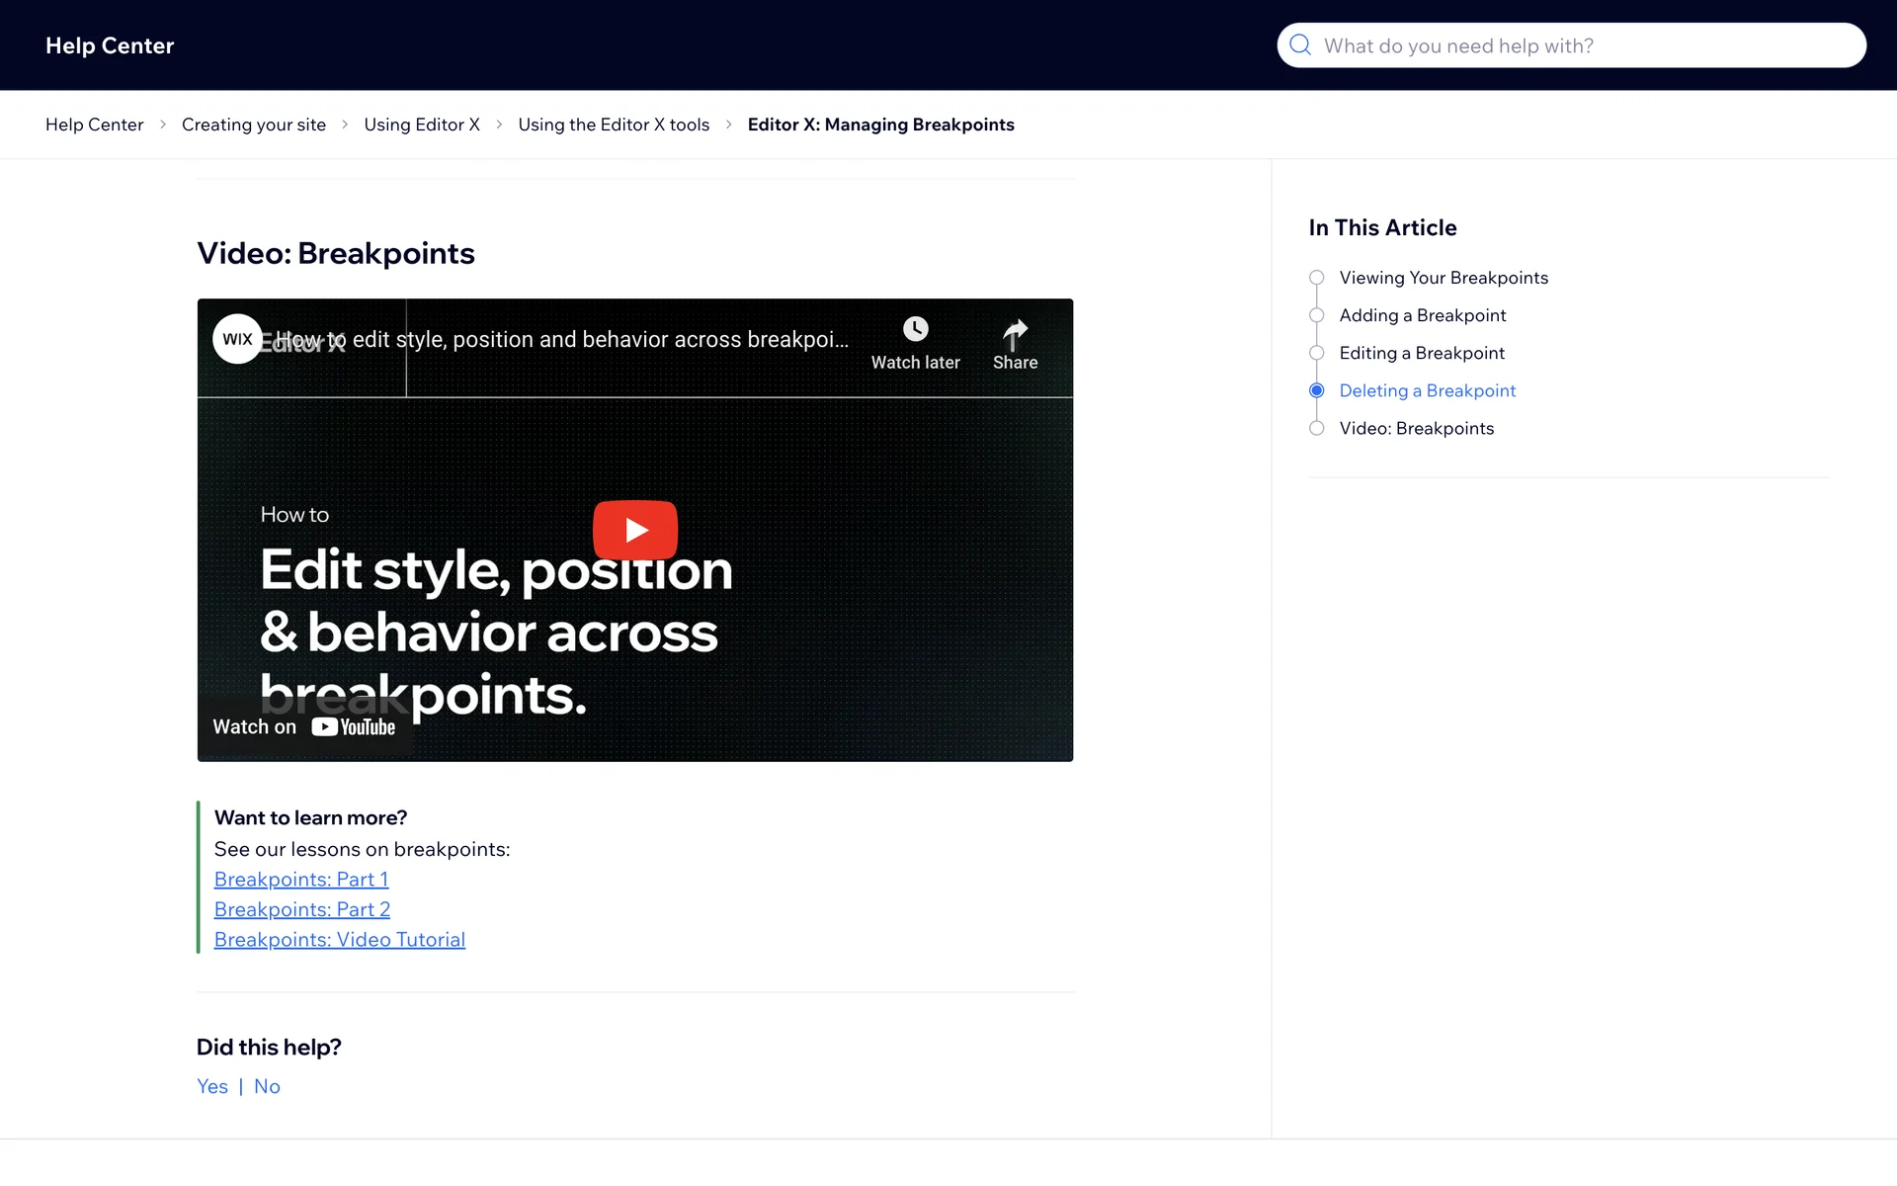Answer No to Did this help
1897x1186 pixels.
click(x=267, y=1086)
